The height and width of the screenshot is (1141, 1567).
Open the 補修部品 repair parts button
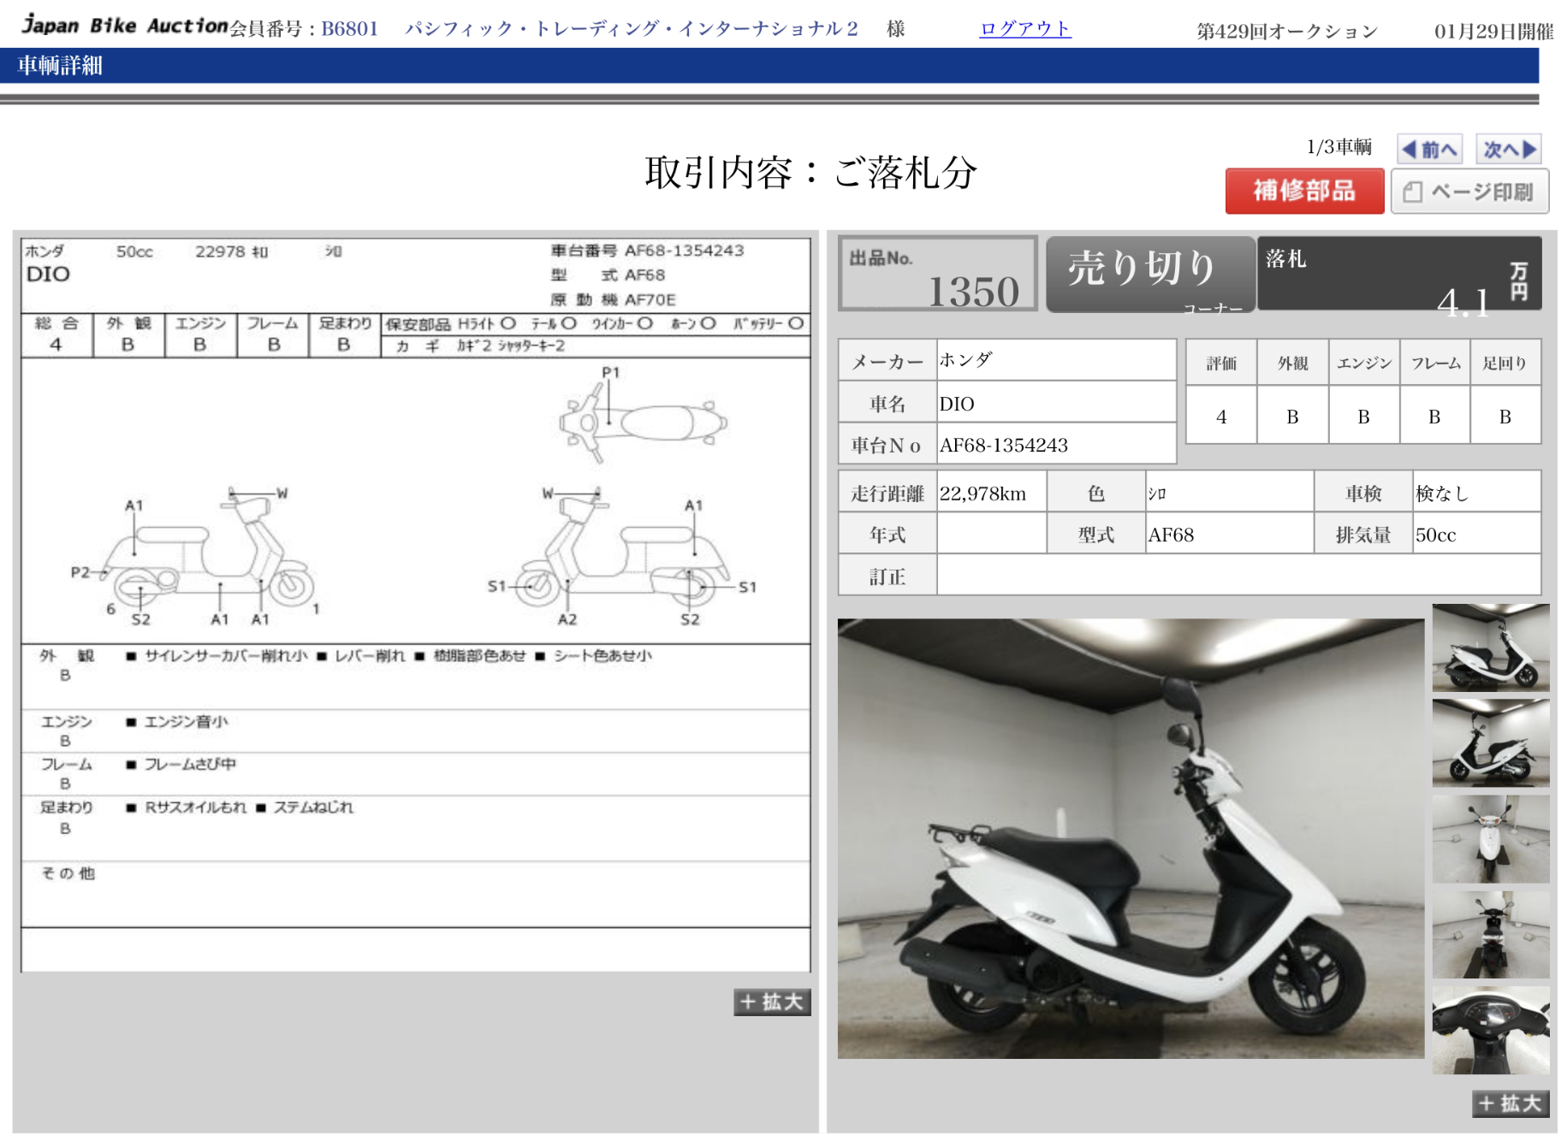pos(1304,191)
